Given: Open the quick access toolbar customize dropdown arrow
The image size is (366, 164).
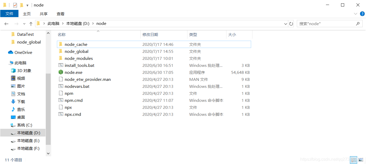Looking at the screenshot, I should pos(27,5).
